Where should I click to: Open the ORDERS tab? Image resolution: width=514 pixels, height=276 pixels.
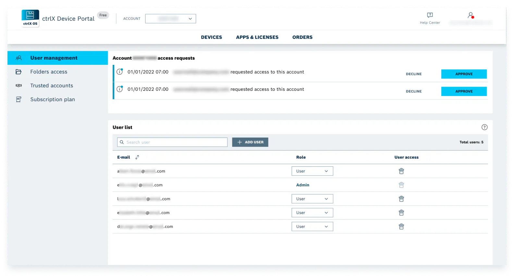302,37
